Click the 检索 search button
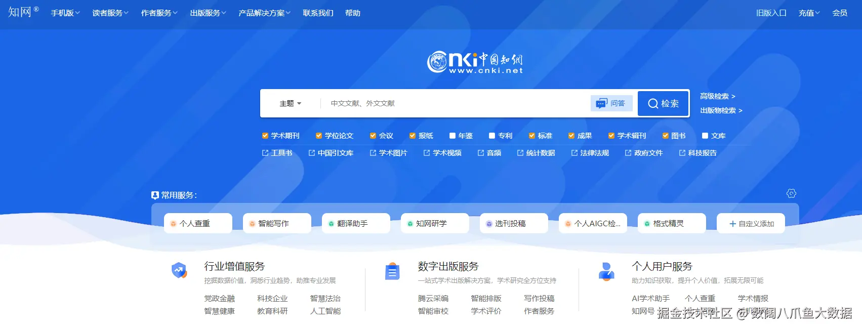Screen dimensions: 862x330 [x=663, y=103]
